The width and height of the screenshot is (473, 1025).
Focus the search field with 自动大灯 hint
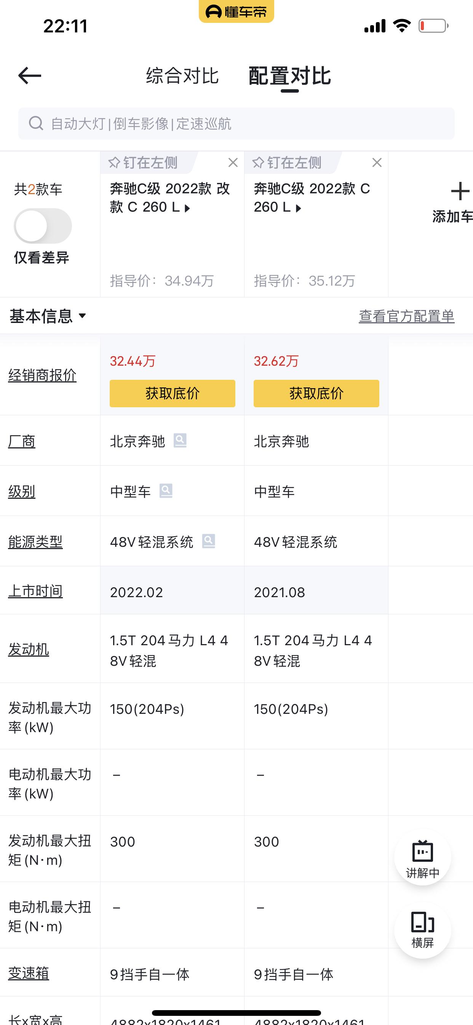tap(237, 123)
